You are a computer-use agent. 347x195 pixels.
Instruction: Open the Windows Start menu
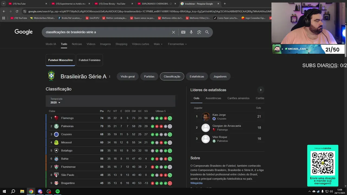tap(5, 191)
